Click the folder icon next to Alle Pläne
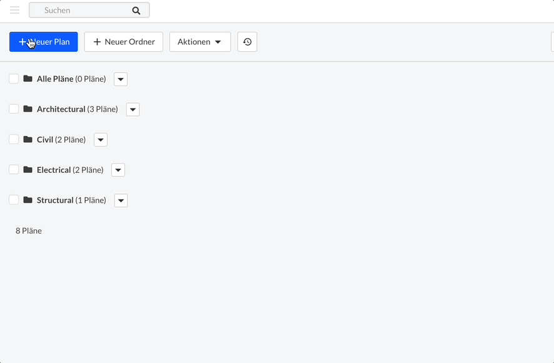This screenshot has height=363, width=554. click(28, 79)
